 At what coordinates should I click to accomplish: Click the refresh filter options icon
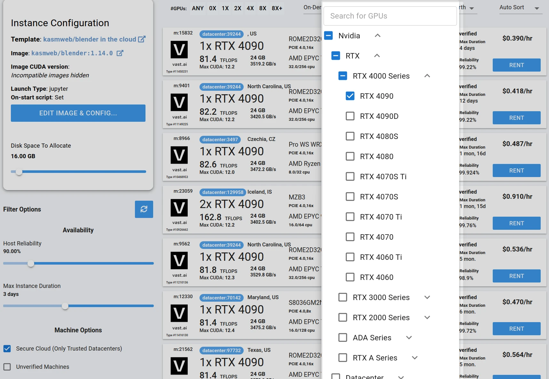click(x=144, y=209)
